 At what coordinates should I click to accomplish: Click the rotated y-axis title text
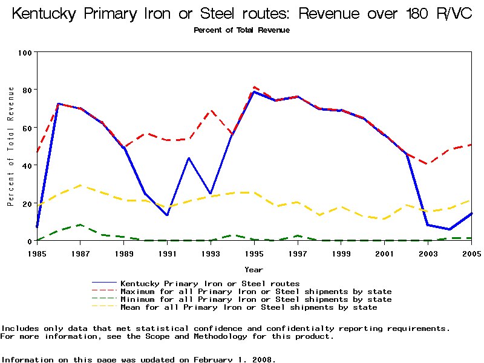[x=11, y=146]
